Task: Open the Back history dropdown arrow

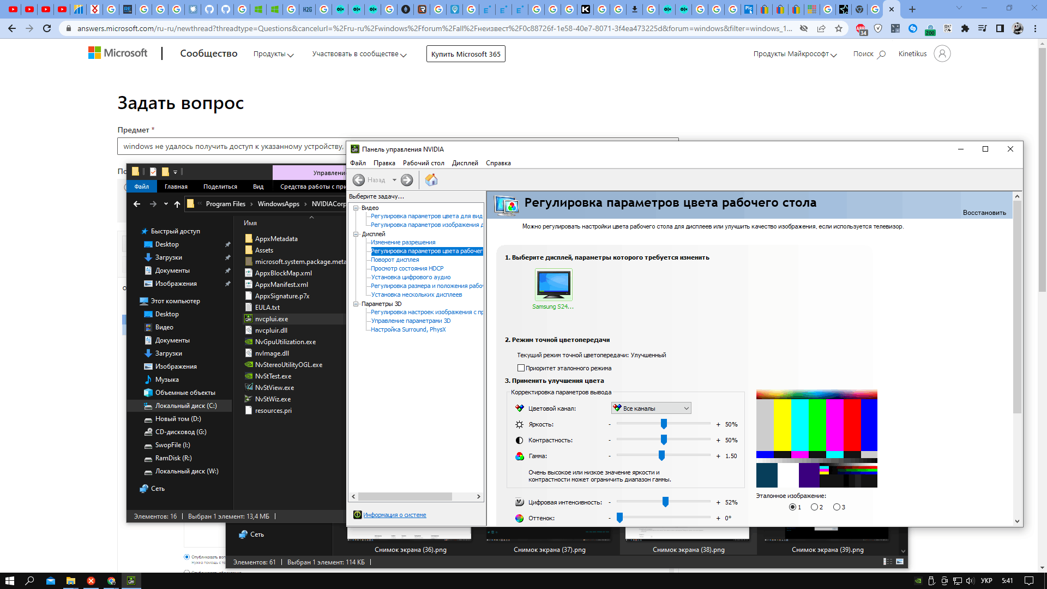Action: click(394, 180)
